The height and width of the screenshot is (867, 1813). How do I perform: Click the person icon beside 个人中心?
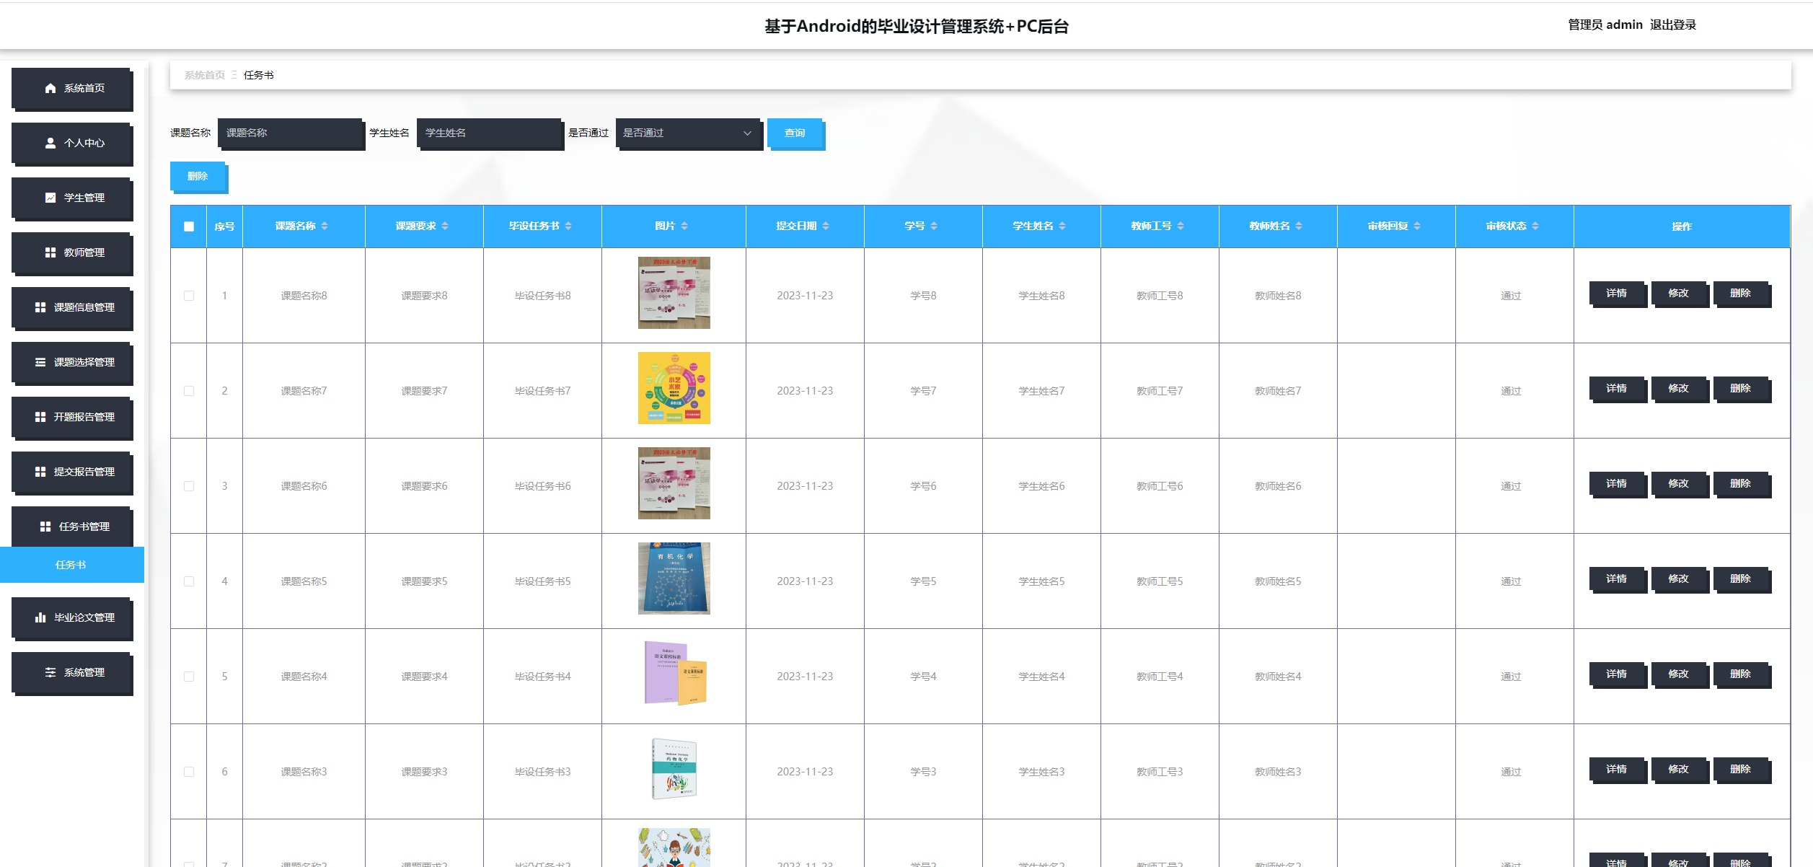[50, 143]
